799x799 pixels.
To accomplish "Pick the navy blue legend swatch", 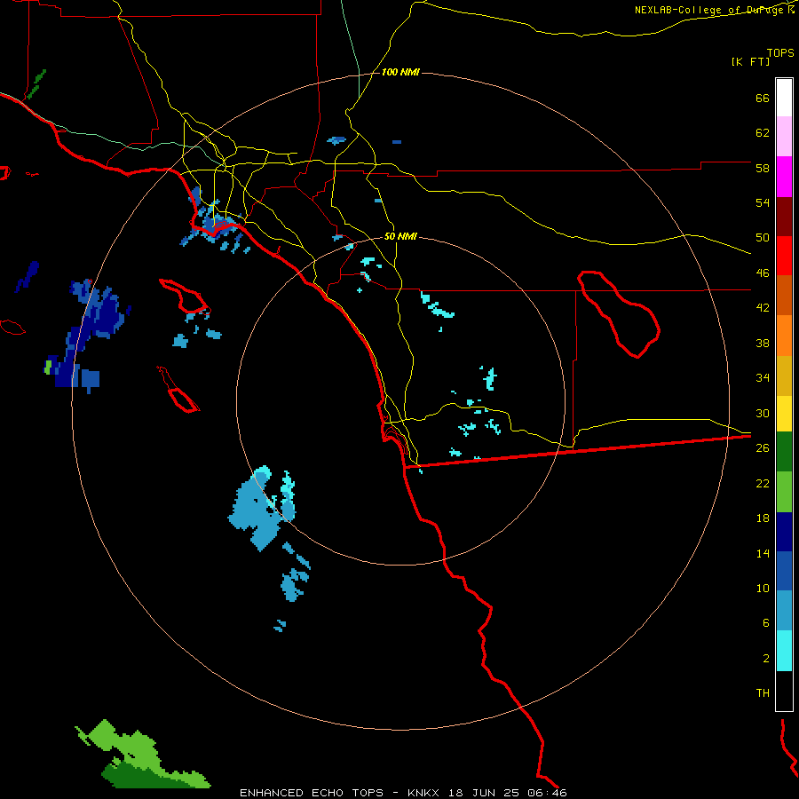I will coord(784,532).
